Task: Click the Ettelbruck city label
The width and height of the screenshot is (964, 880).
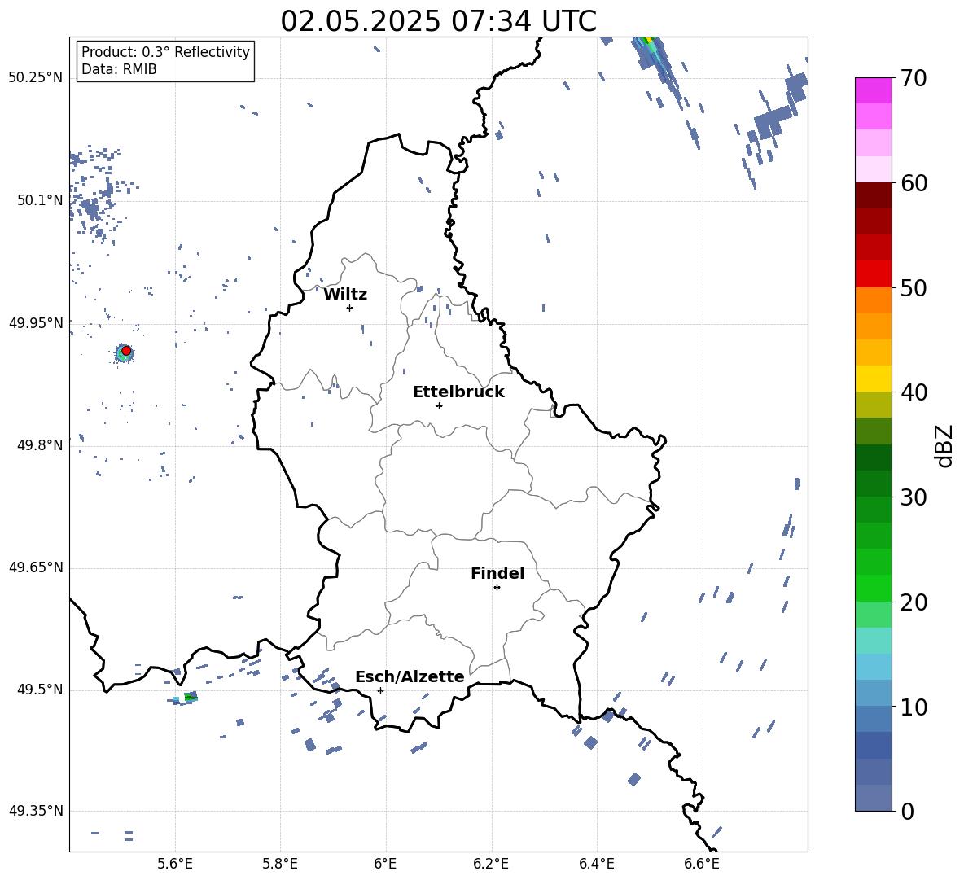Action: (x=458, y=392)
